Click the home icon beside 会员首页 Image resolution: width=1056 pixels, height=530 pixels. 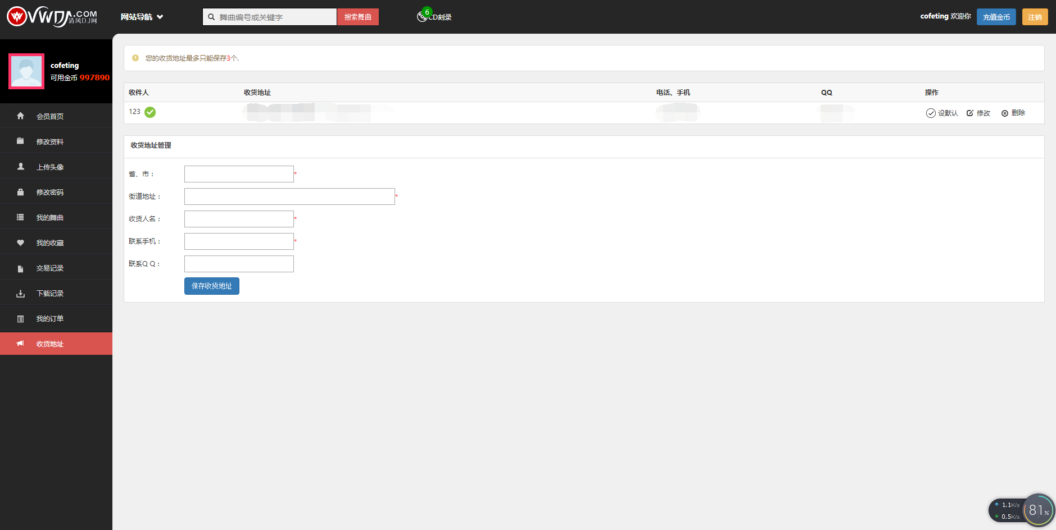[20, 116]
